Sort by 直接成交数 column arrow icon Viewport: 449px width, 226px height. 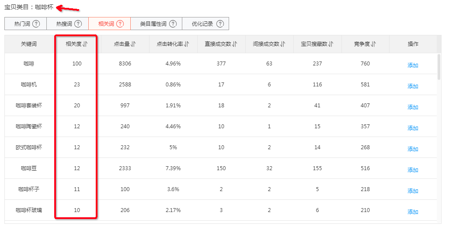[x=235, y=44]
